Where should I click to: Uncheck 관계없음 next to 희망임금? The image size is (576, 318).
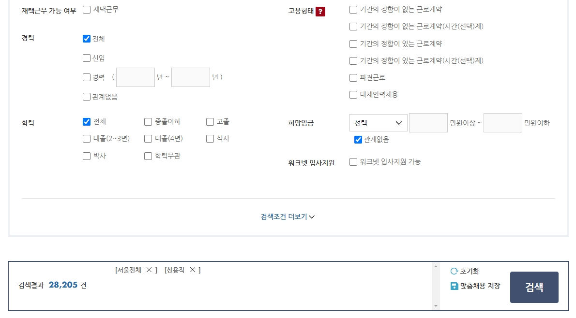pos(358,140)
